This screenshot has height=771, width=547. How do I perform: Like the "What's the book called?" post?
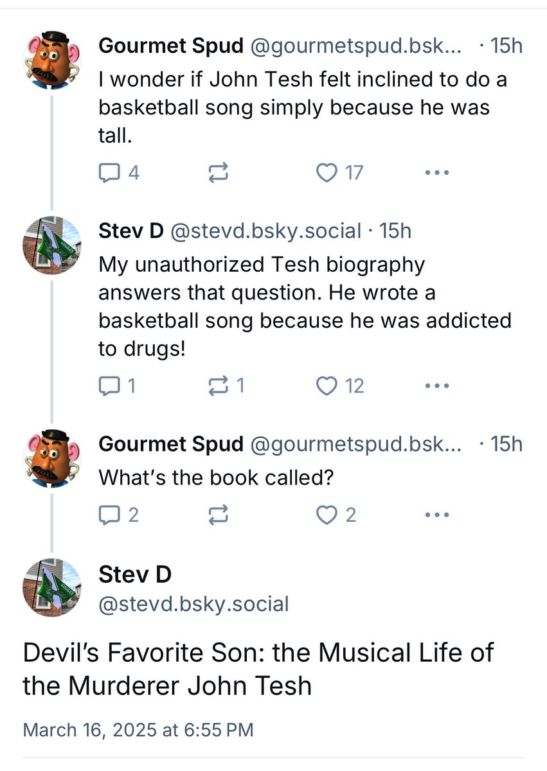[x=328, y=515]
